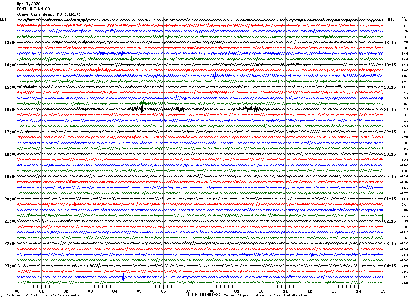Viewport: 410px width, 300px height.
Task: Click the '15' minute axis tick label
Action: (383, 291)
